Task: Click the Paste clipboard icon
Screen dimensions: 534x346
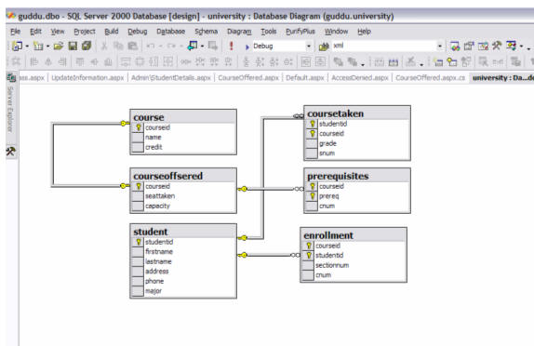Action: 132,46
